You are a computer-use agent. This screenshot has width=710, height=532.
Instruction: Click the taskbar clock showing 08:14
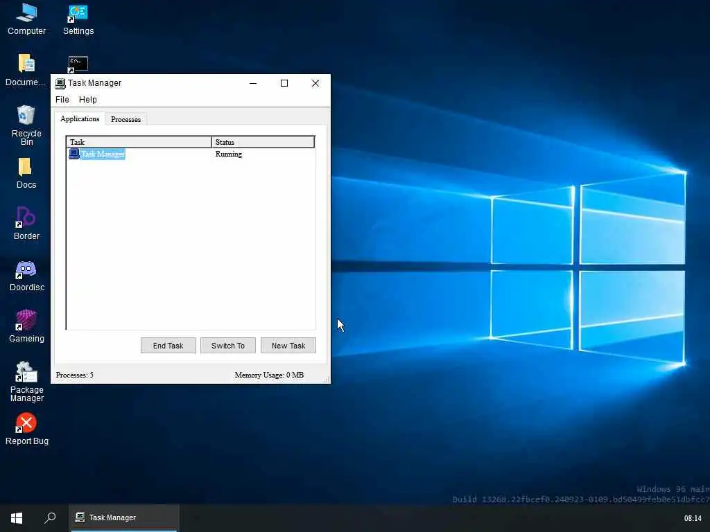point(693,518)
